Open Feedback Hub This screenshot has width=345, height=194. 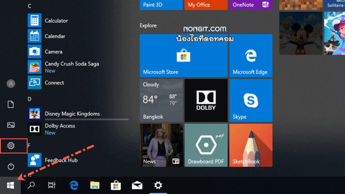[x=78, y=160]
